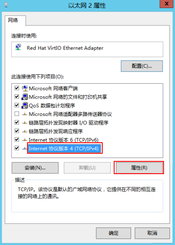Click the 文件和打印机共享 item icon
The image size is (175, 245).
pyautogui.click(x=25, y=97)
